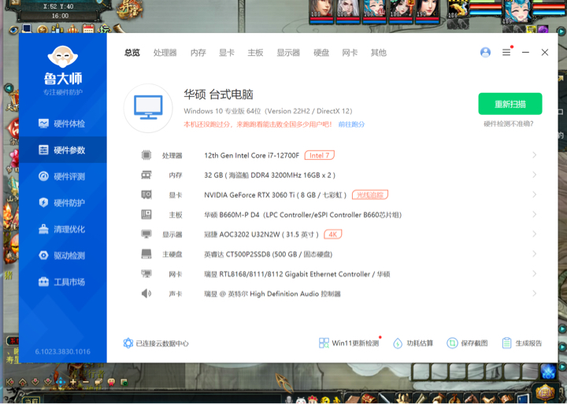The height and width of the screenshot is (404, 567).
Task: Open 硬件防护 in sidebar
Action: [x=62, y=202]
